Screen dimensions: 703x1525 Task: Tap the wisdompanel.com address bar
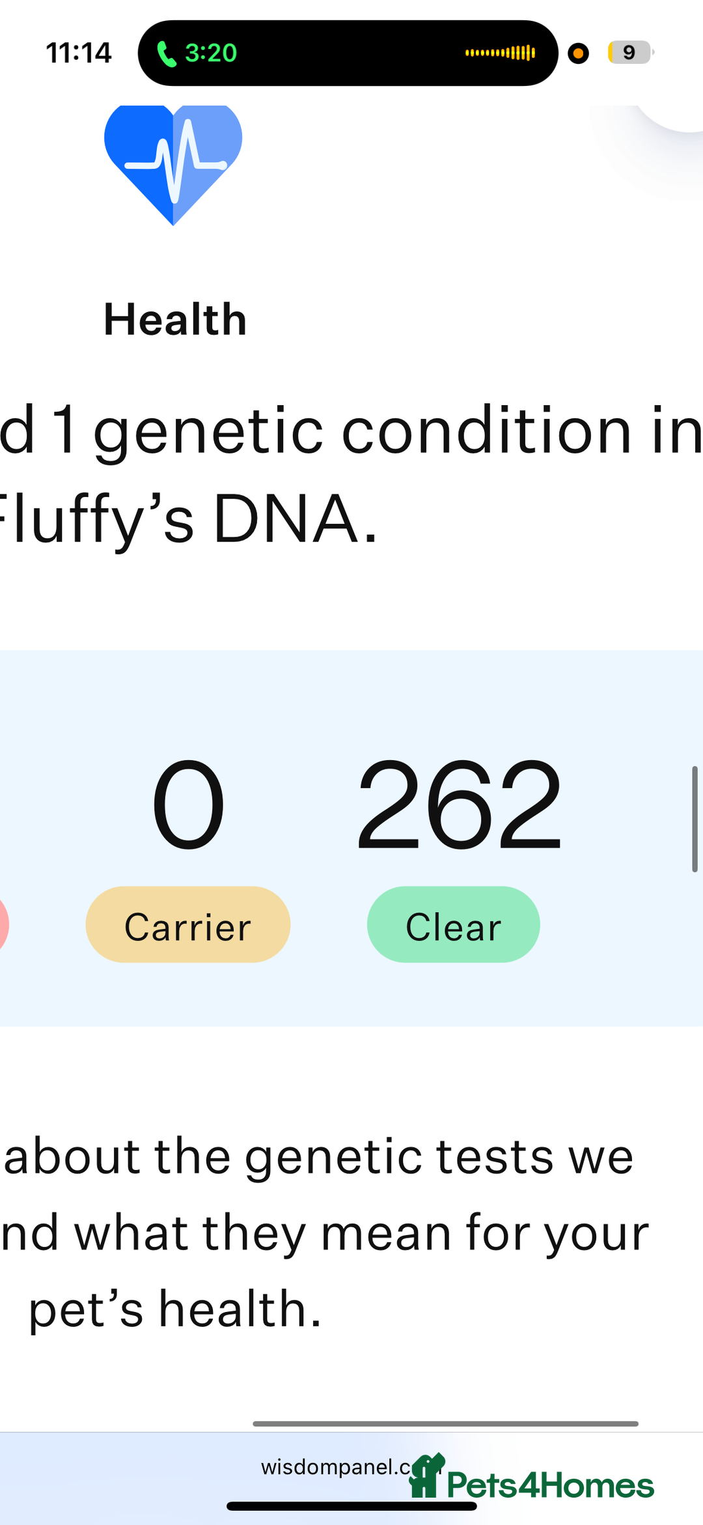coord(338,1467)
